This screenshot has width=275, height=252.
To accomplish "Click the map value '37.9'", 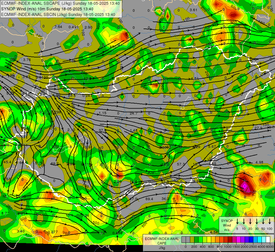I will 103,130.
